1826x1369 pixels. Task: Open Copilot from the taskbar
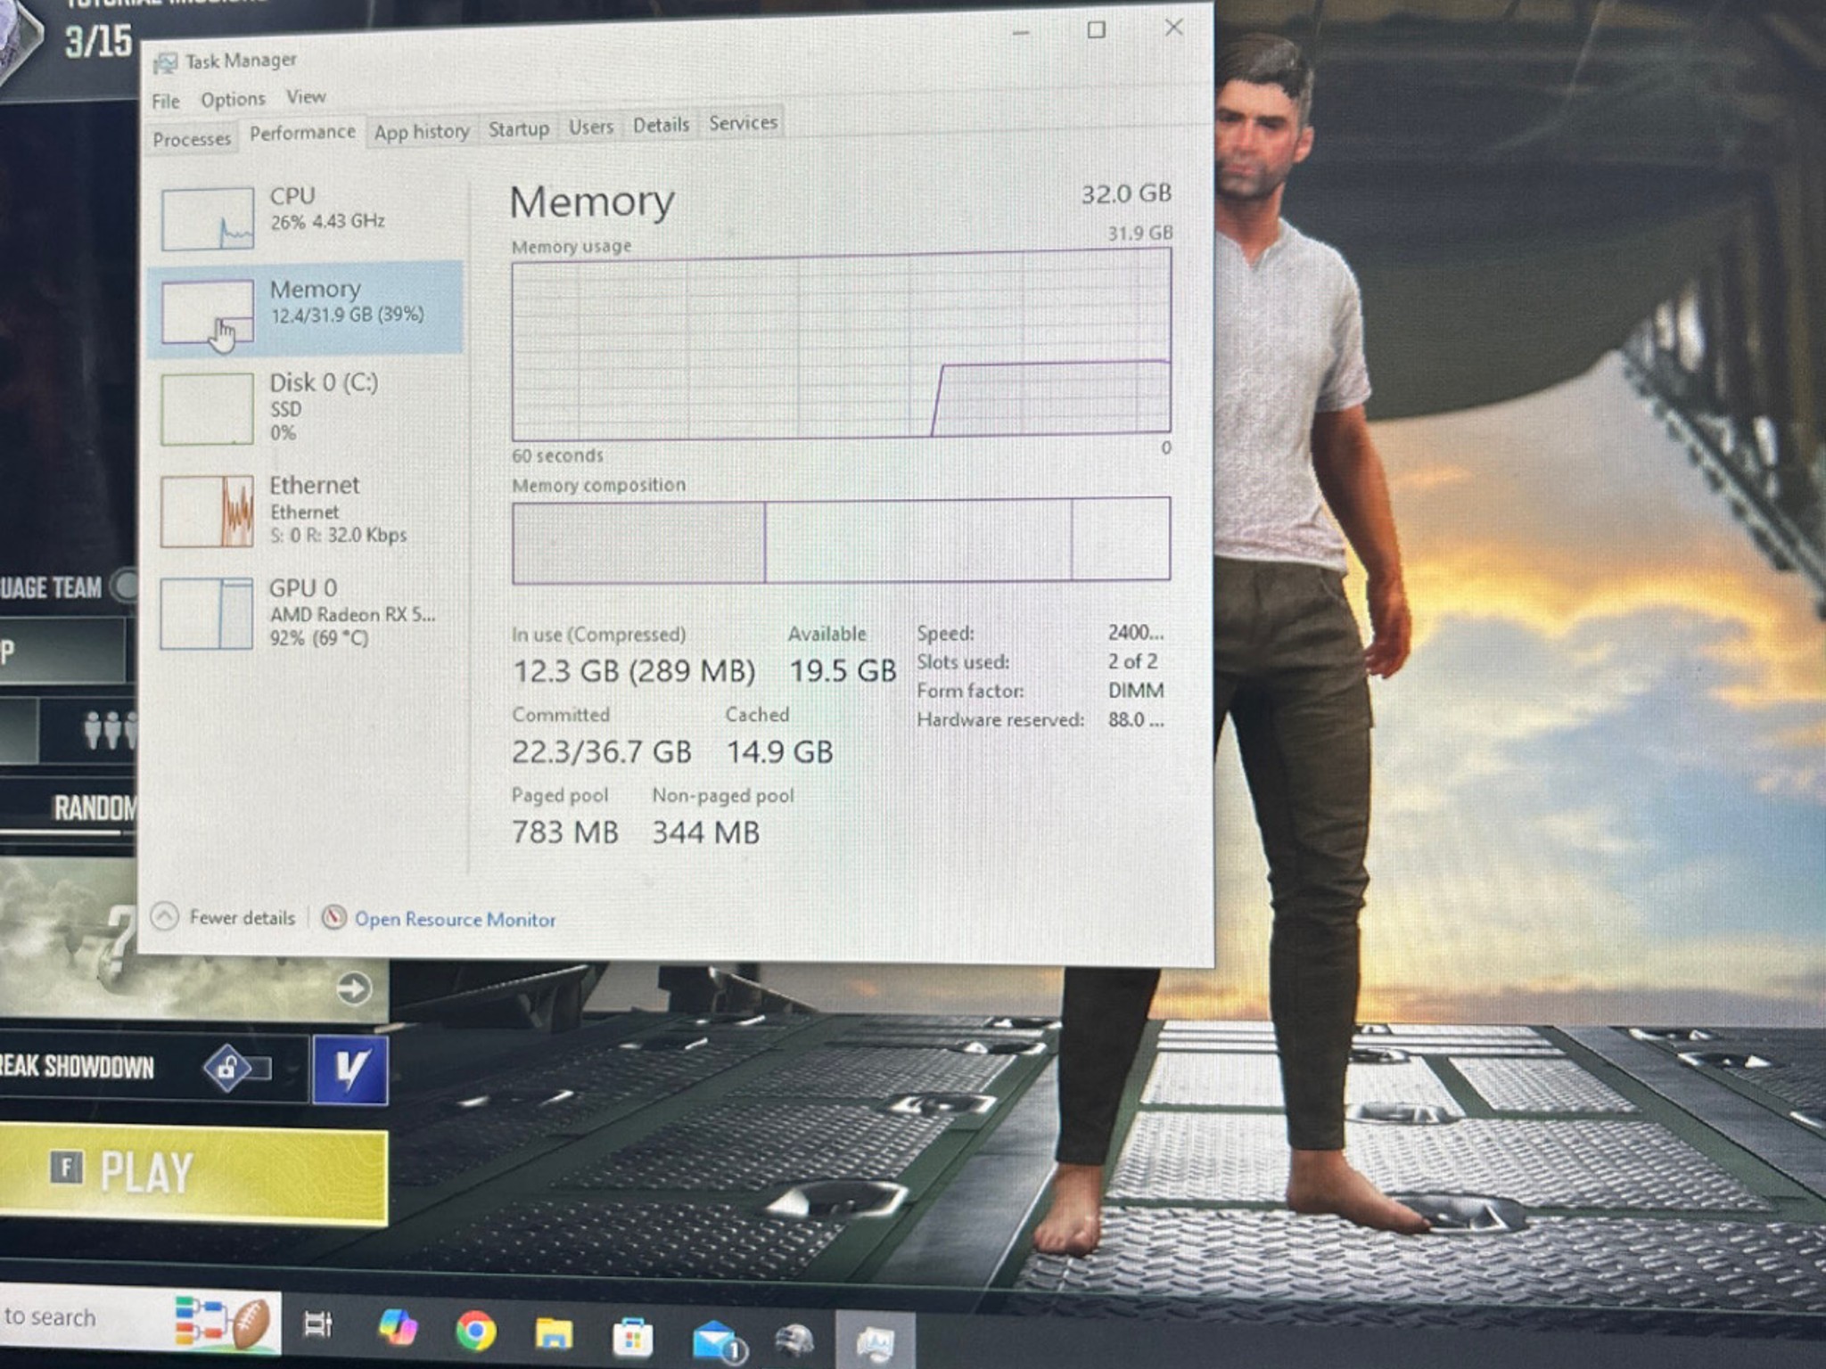(397, 1327)
